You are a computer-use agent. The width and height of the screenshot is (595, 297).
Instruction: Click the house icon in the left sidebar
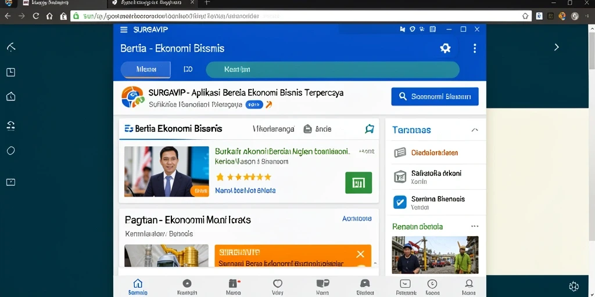point(11,97)
